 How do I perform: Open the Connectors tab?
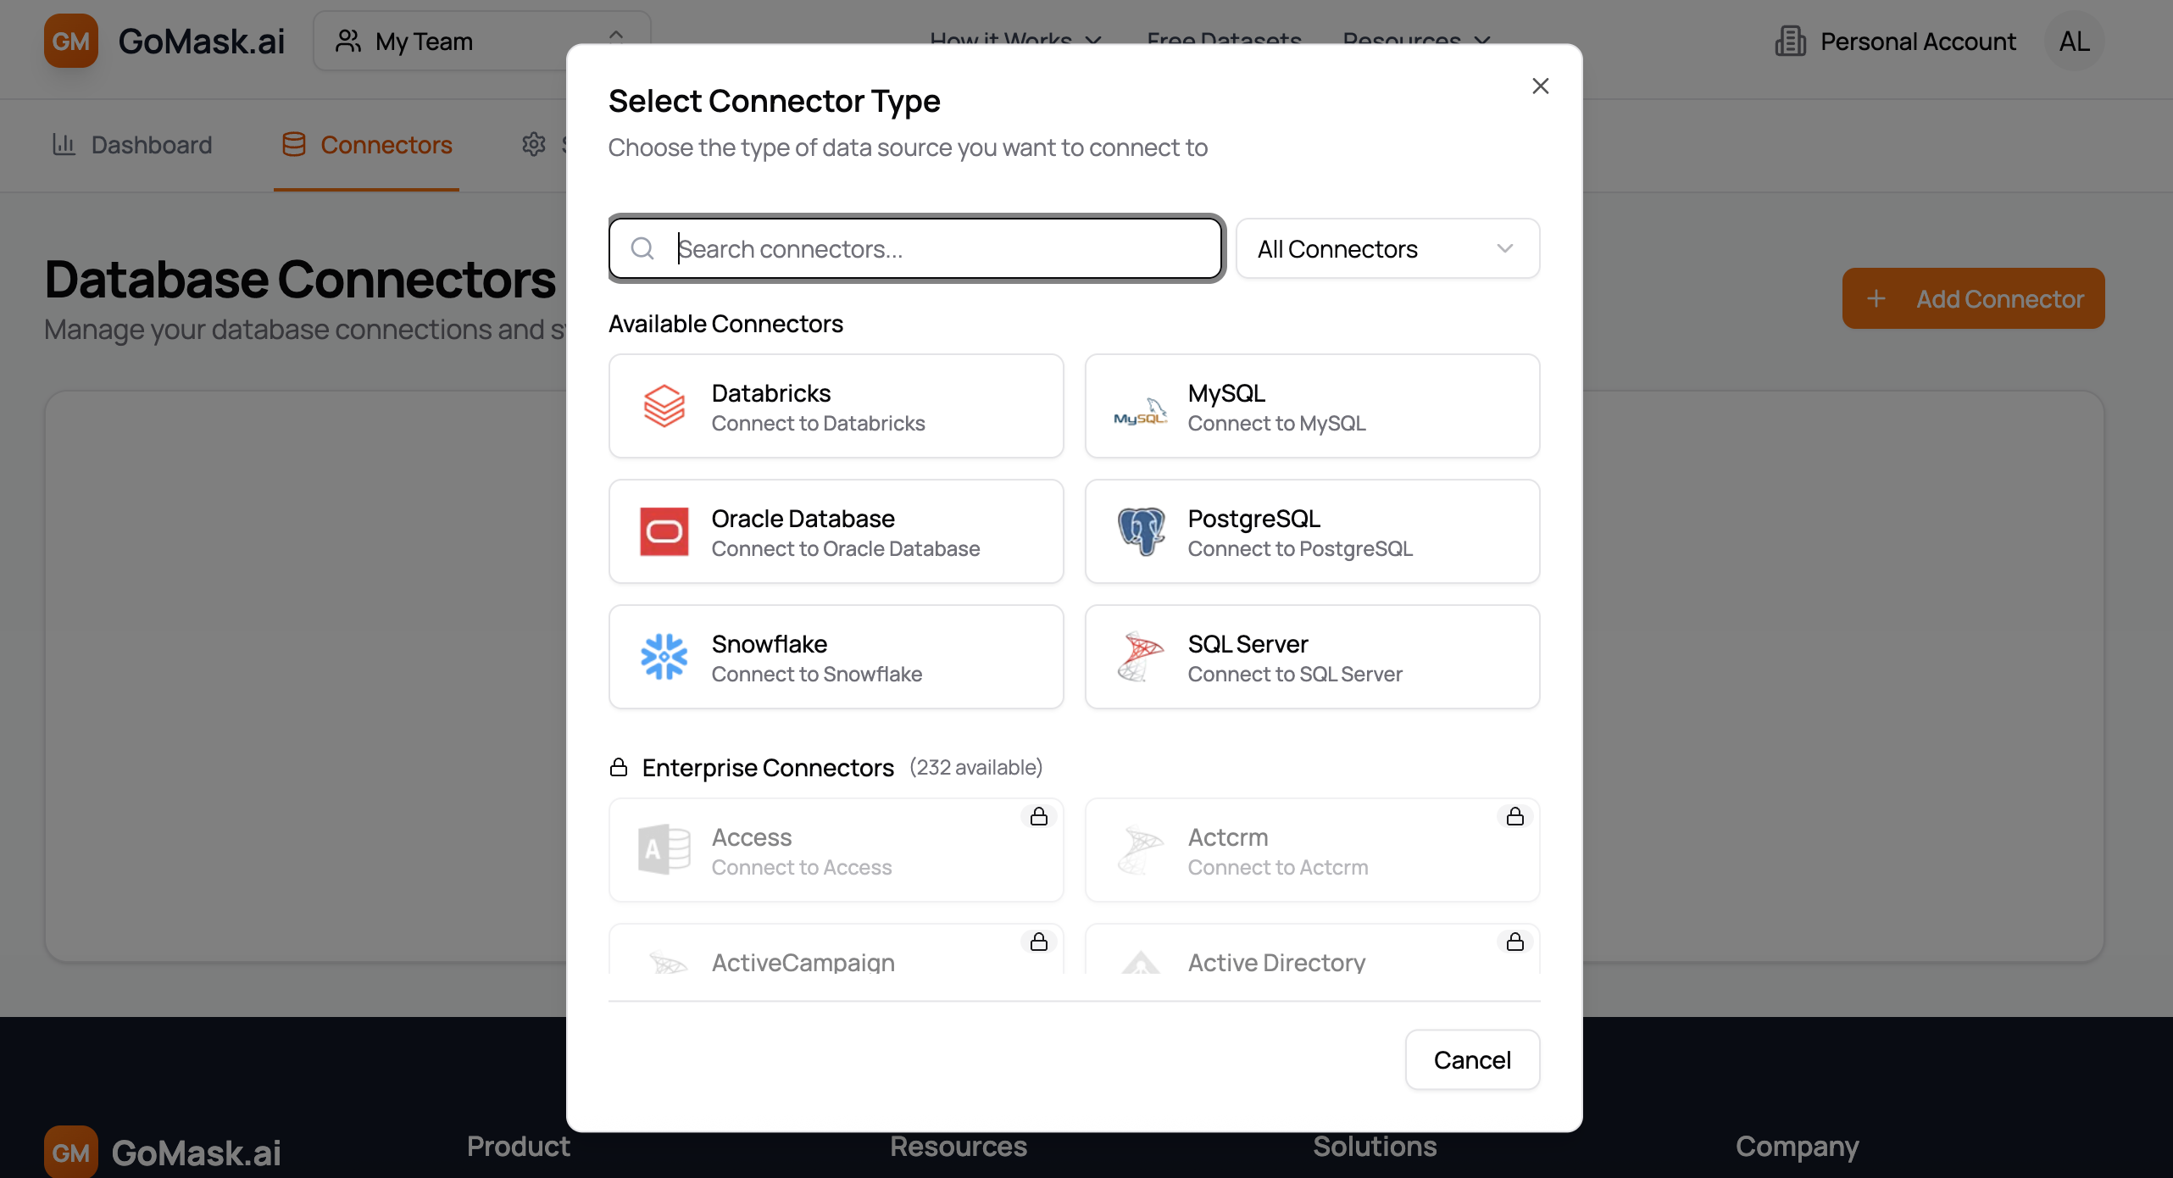click(x=367, y=145)
